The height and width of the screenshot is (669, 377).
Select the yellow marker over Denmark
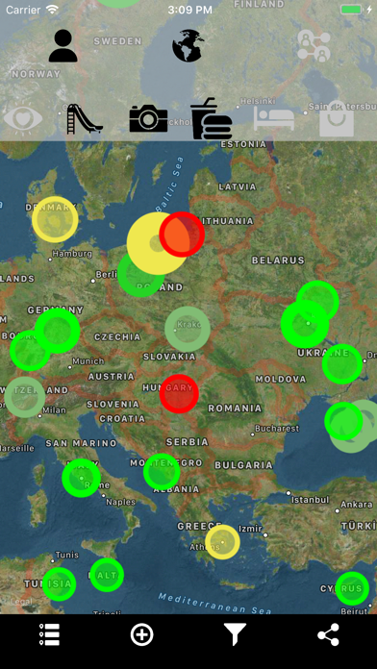click(x=55, y=219)
